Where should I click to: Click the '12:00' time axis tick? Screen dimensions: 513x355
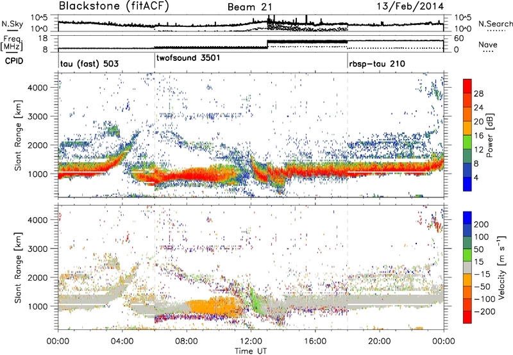[x=250, y=342]
